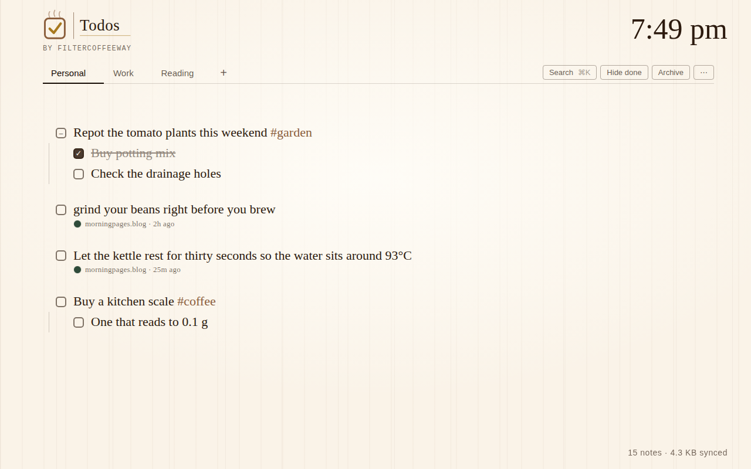This screenshot has height=469, width=751.
Task: Click the green dot beside the 25m ago source
Action: [x=77, y=270]
